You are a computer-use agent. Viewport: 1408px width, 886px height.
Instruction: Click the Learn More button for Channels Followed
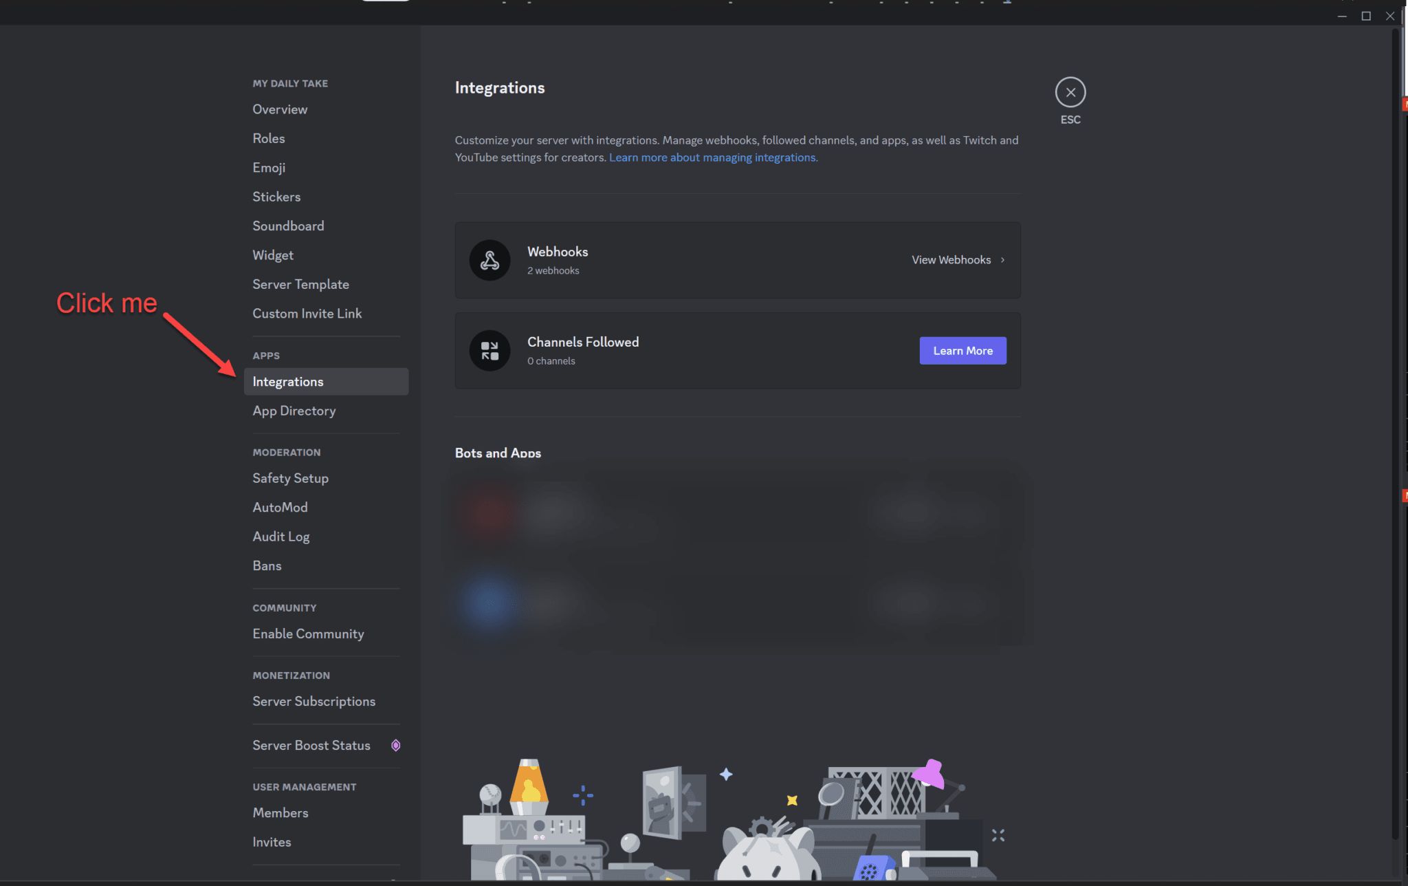click(962, 350)
